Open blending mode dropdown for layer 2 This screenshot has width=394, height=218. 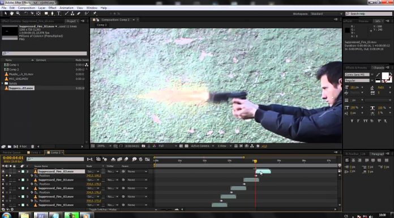click(93, 172)
